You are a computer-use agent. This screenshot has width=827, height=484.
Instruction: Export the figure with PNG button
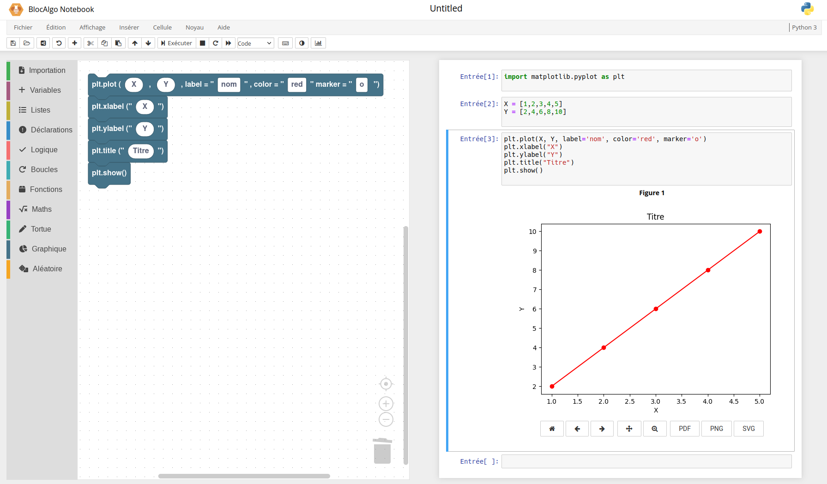coord(716,429)
